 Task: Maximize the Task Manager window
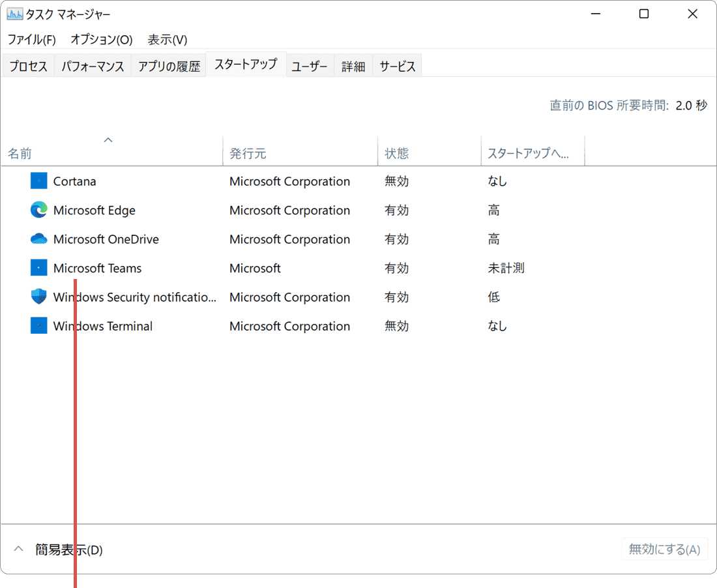pyautogui.click(x=644, y=14)
